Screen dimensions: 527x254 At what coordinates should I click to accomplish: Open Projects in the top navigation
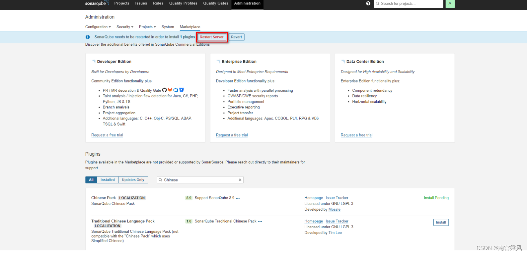pyautogui.click(x=122, y=3)
